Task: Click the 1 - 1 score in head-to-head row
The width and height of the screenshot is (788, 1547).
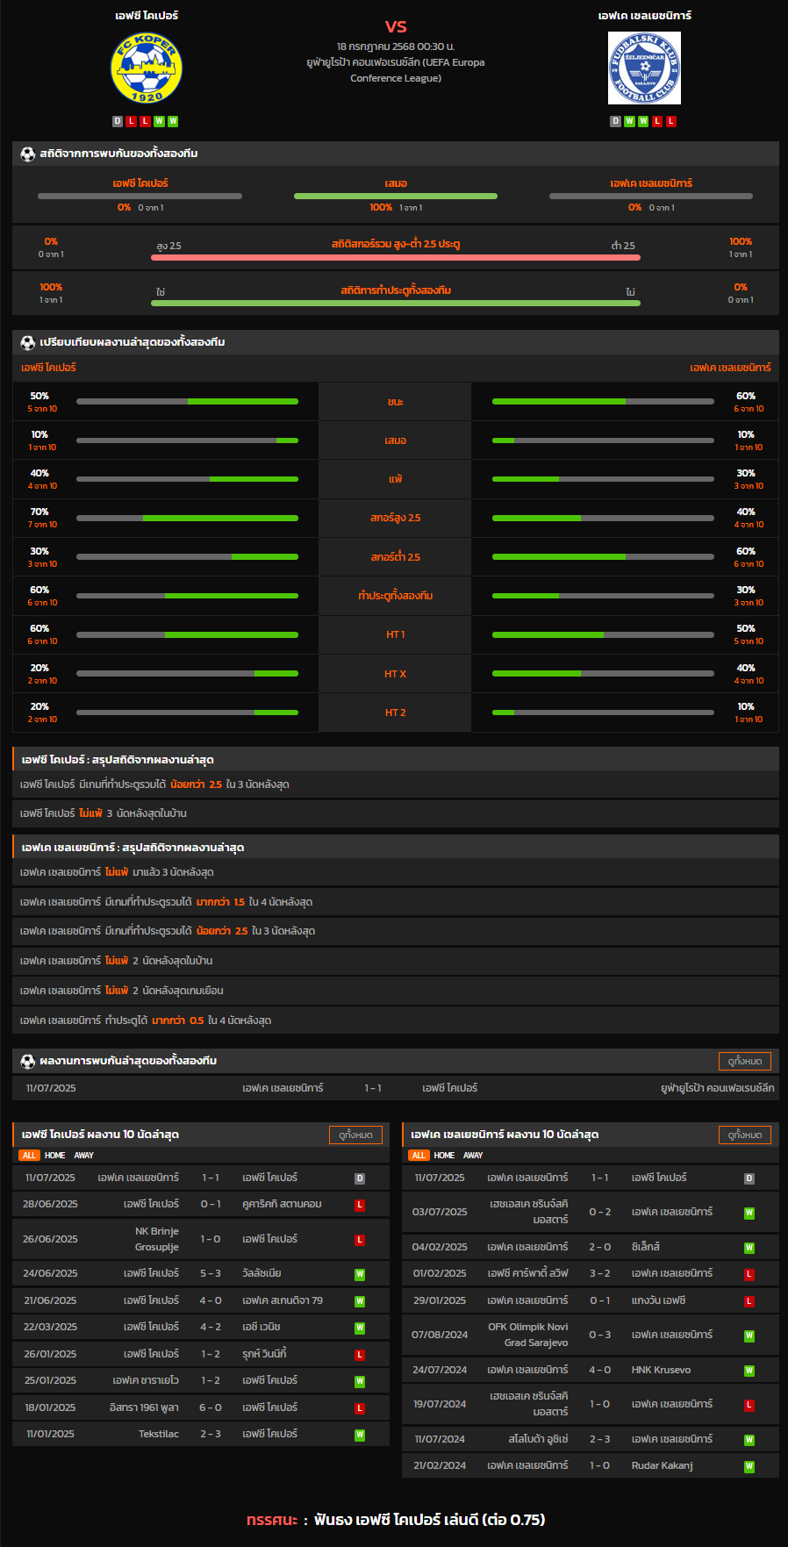Action: (373, 1088)
